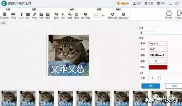Open the 增加/减少 delay clock icon
Image resolution: width=182 pixels, height=106 pixels.
(x=123, y=14)
